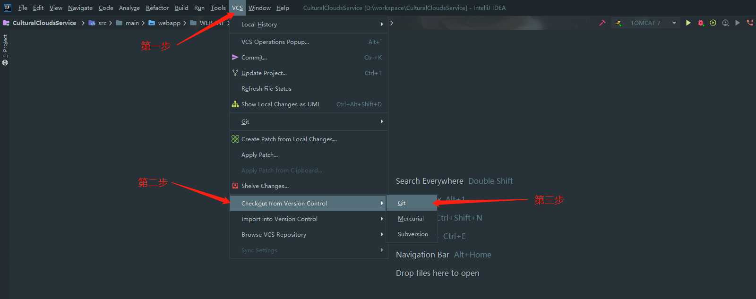Choose Mercurial in the checkout submenu

412,218
